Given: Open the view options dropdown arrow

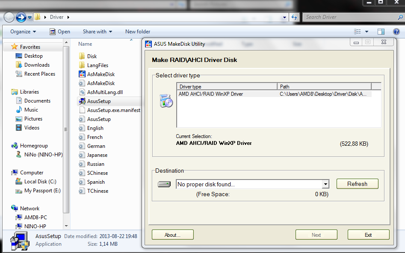Looking at the screenshot, I should pyautogui.click(x=367, y=32).
